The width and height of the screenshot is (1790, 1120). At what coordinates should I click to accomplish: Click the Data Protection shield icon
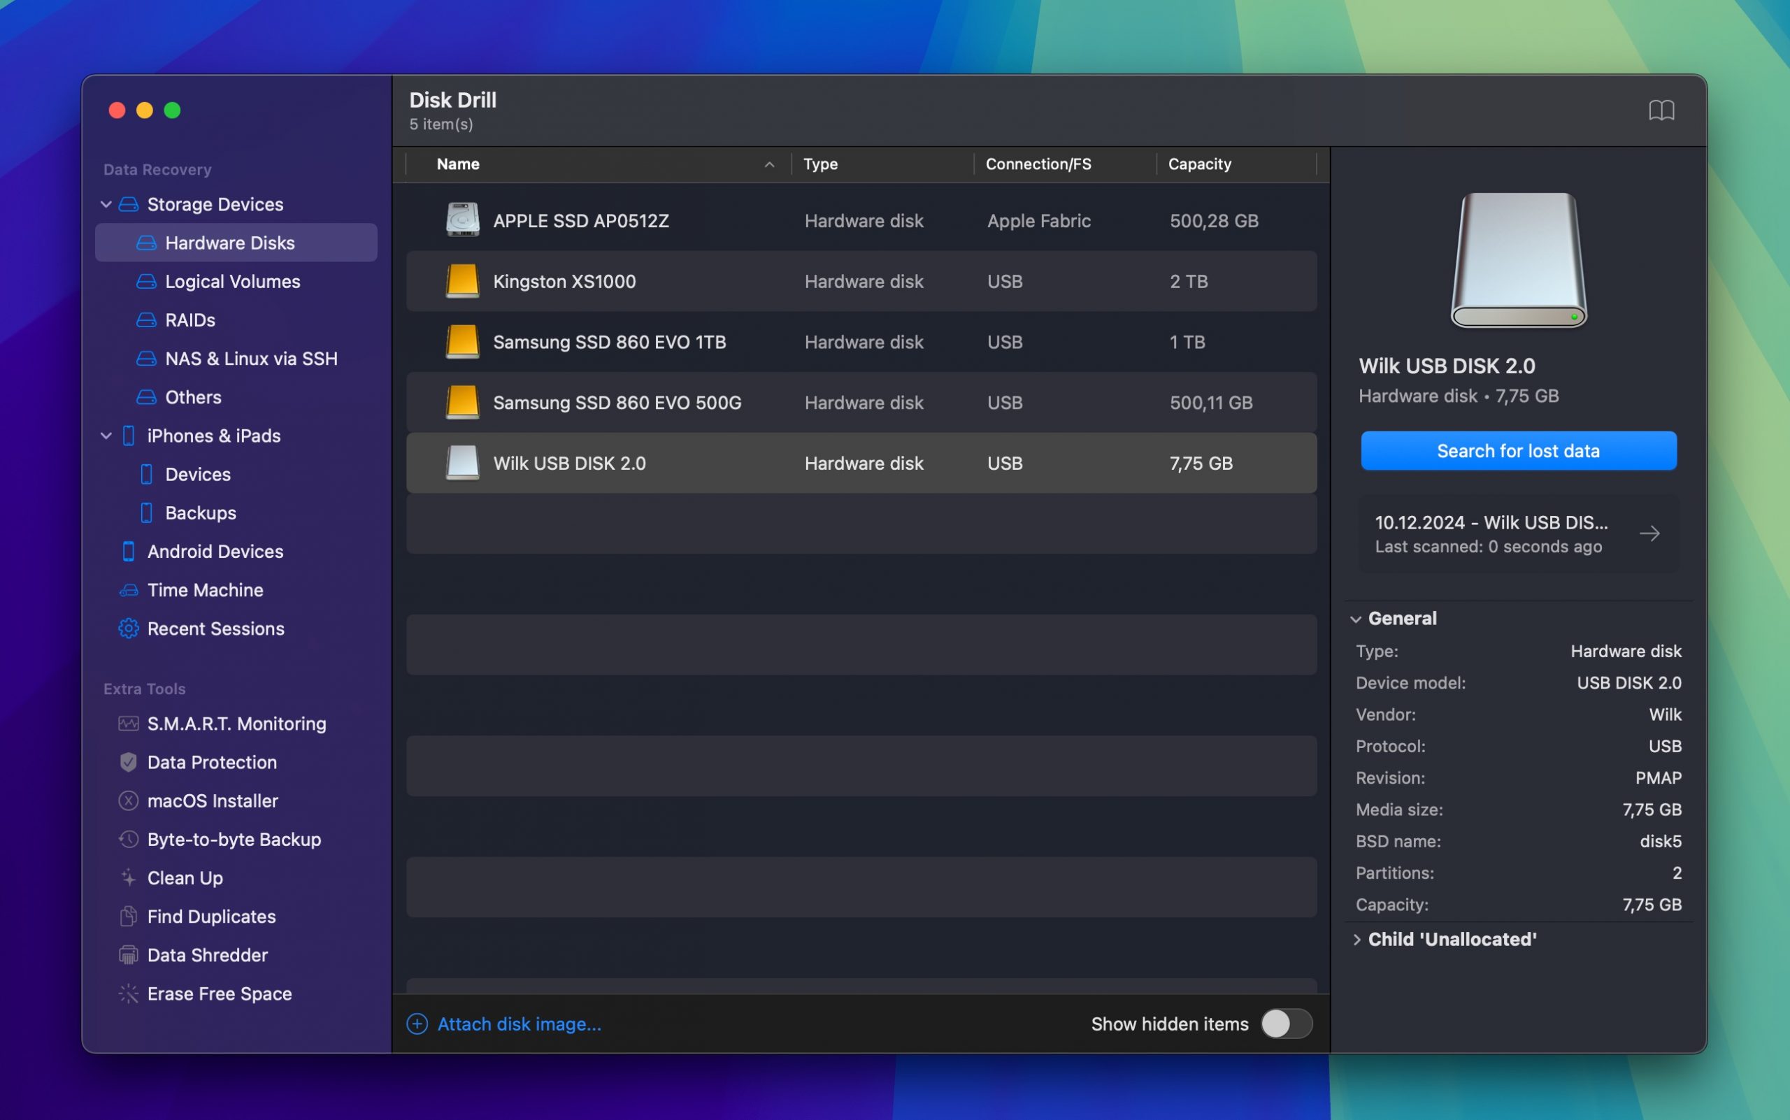coord(128,762)
